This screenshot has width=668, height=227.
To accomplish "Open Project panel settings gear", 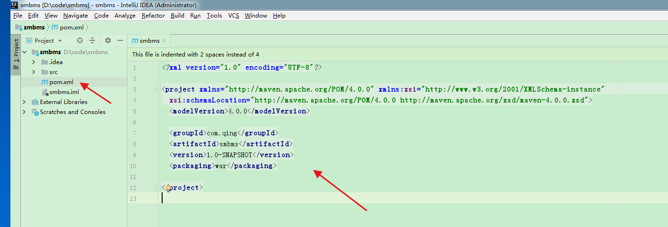I will [108, 41].
